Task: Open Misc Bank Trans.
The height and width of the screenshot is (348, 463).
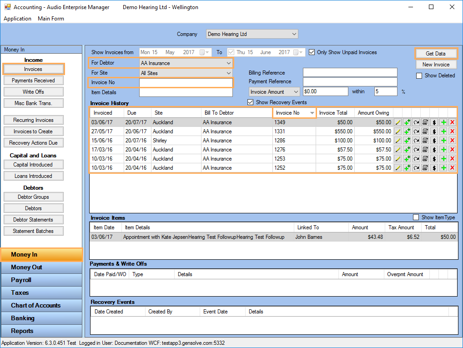Action: pyautogui.click(x=33, y=103)
